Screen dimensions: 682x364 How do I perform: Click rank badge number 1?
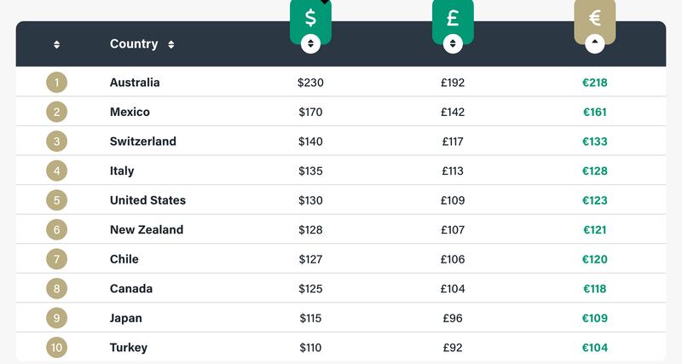(x=56, y=82)
